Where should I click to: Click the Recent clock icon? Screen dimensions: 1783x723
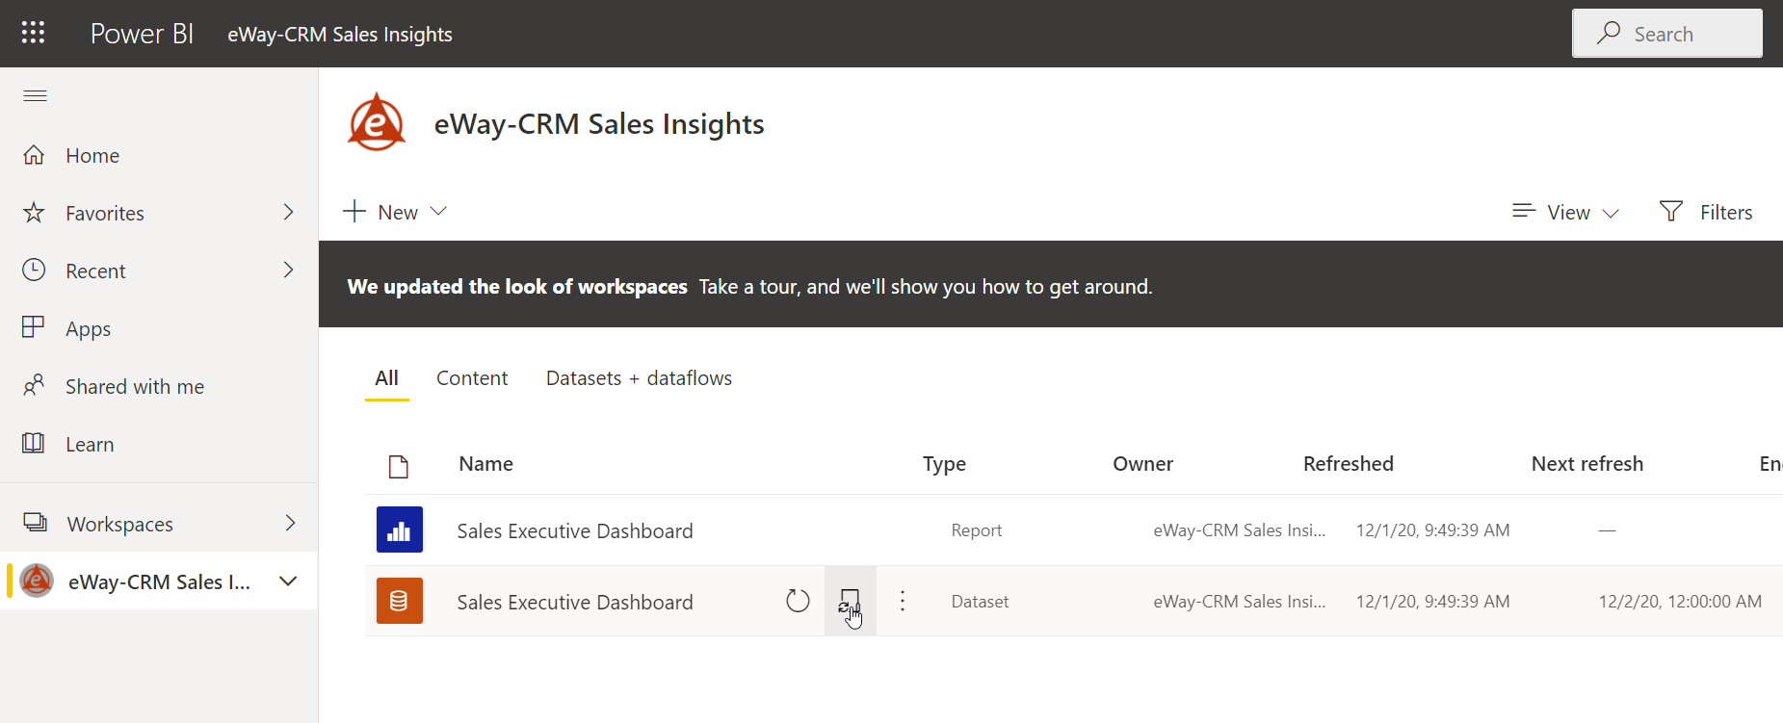[x=34, y=270]
